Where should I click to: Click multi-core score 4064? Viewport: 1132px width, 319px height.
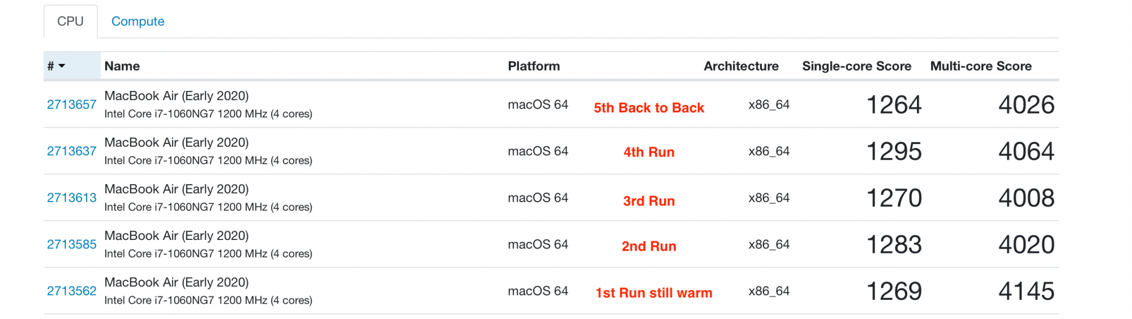[1026, 151]
